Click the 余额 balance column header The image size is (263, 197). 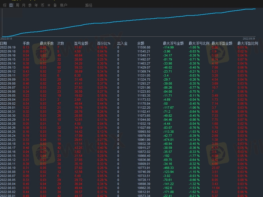141,43
